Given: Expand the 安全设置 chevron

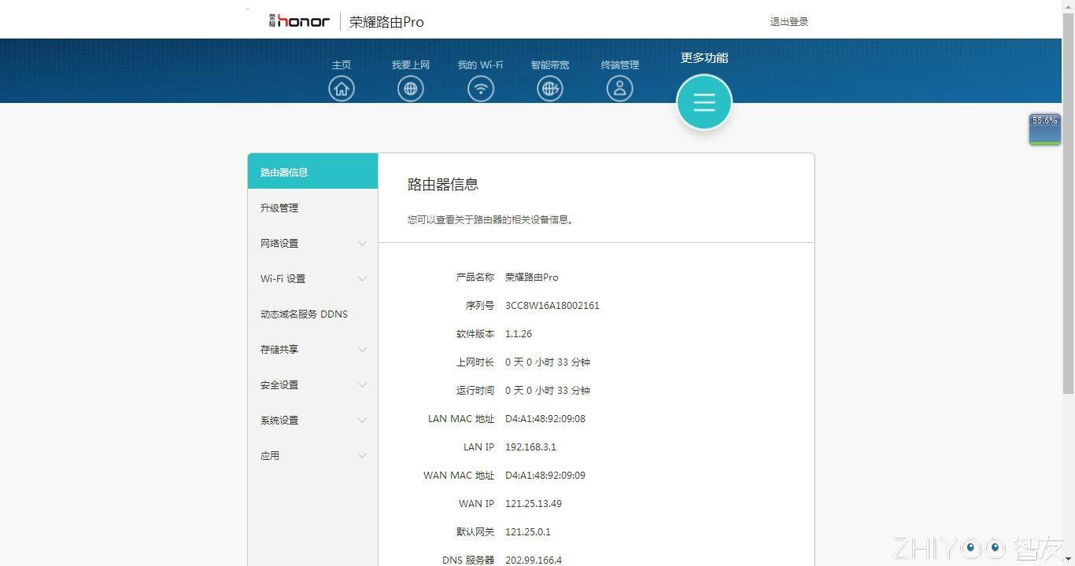Looking at the screenshot, I should point(362,384).
